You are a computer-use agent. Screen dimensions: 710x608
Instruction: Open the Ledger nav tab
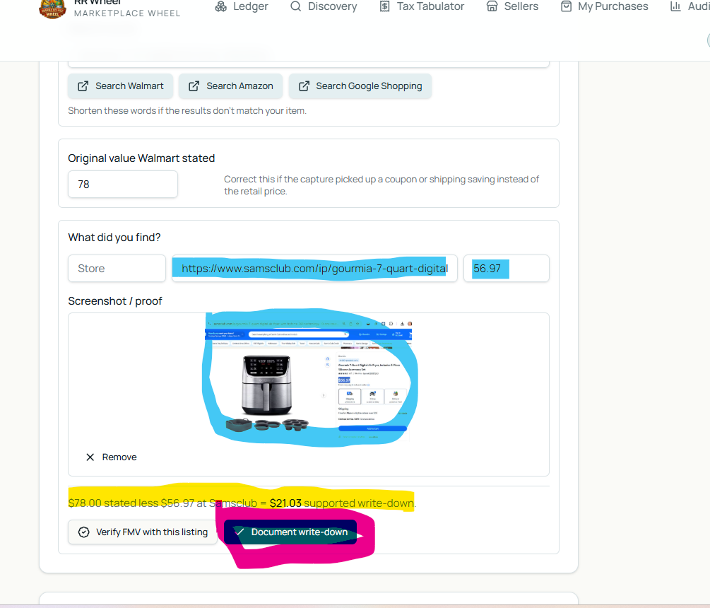(x=242, y=6)
